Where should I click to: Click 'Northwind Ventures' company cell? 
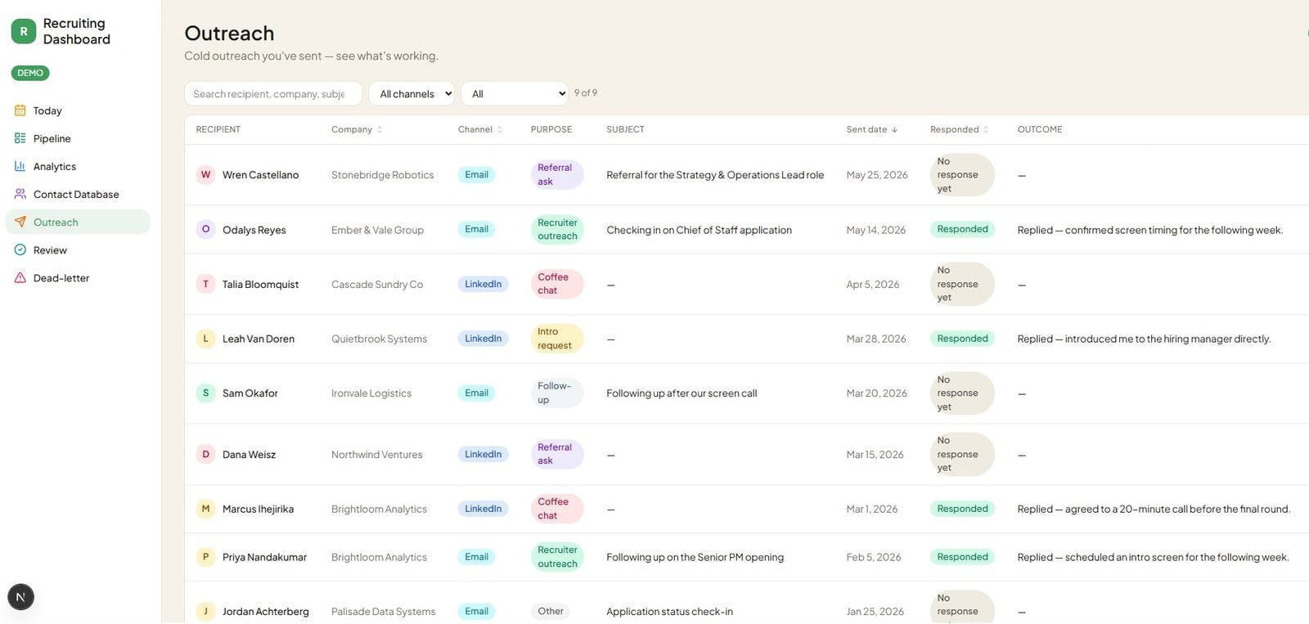pos(377,455)
